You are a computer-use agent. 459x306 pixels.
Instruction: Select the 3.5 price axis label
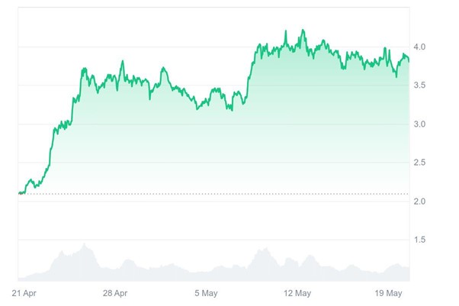(x=419, y=86)
